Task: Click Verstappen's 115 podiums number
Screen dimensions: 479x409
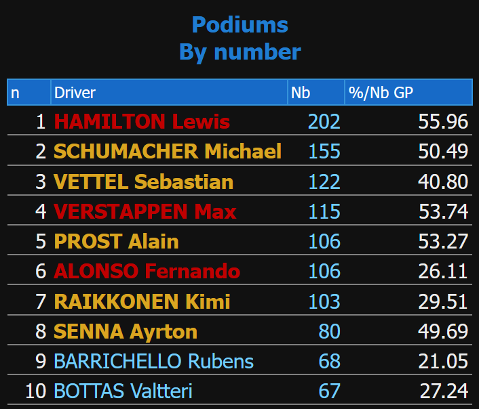Action: [x=324, y=212]
